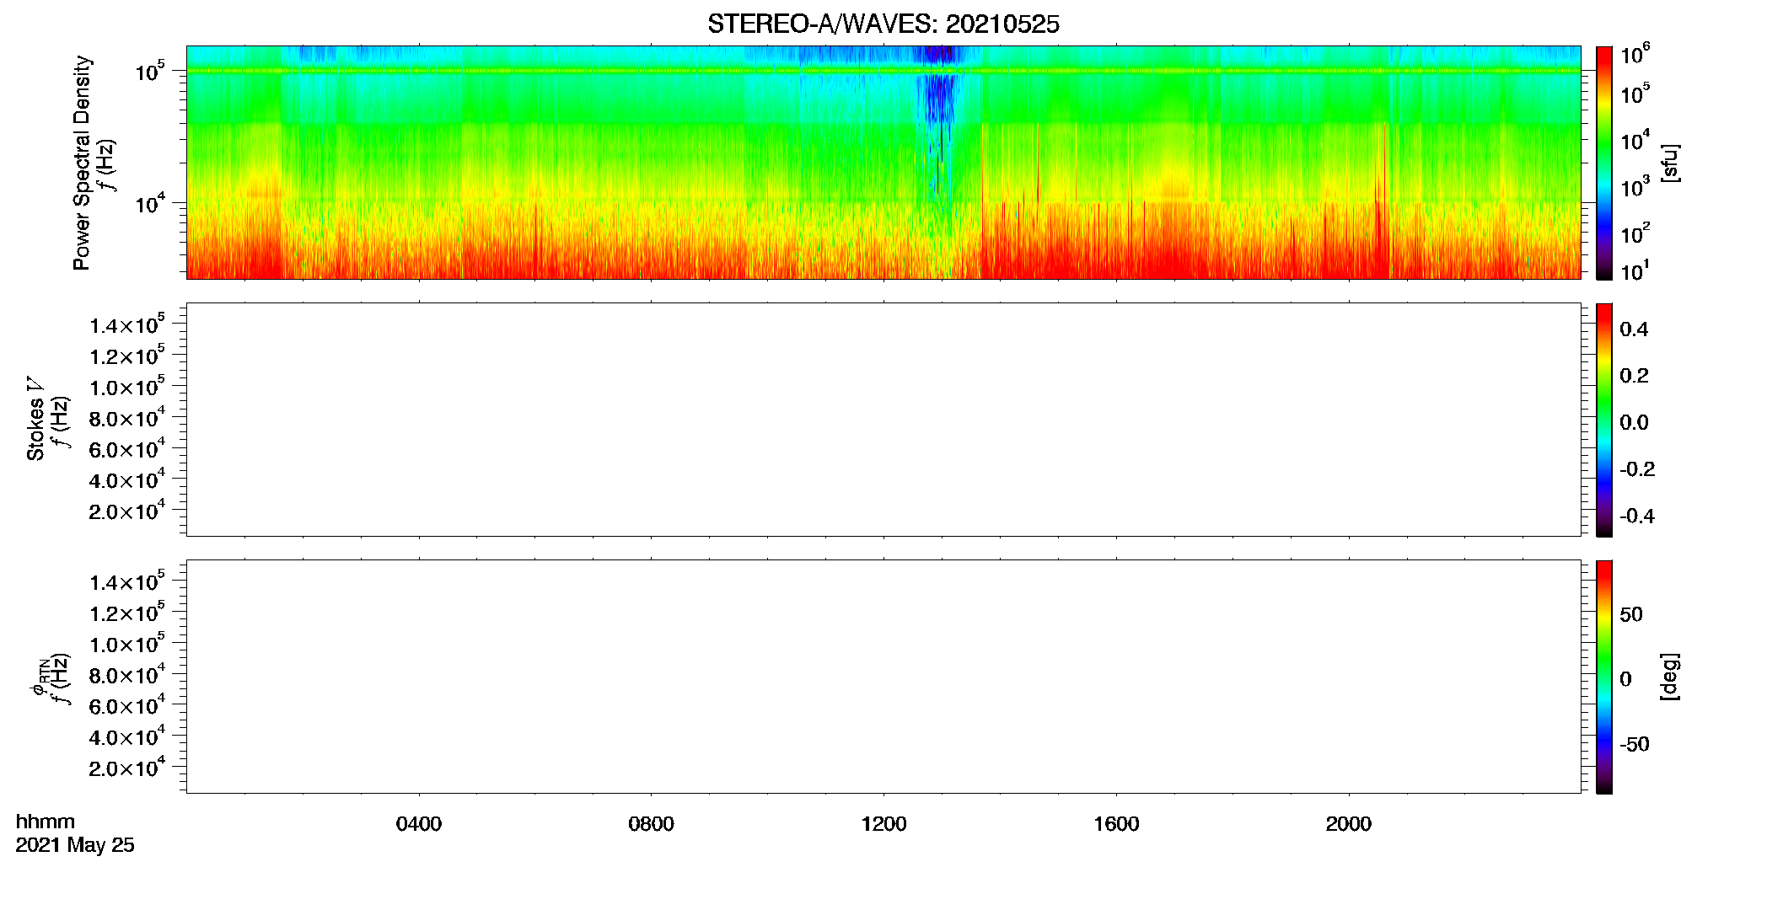Screen dimensions: 1767x910
Task: Click the -0.4 label on Stokes color bar
Action: [x=1637, y=517]
